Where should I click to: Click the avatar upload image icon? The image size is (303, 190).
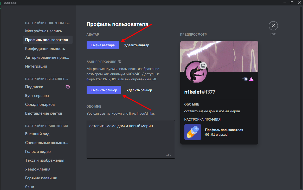[203, 66]
